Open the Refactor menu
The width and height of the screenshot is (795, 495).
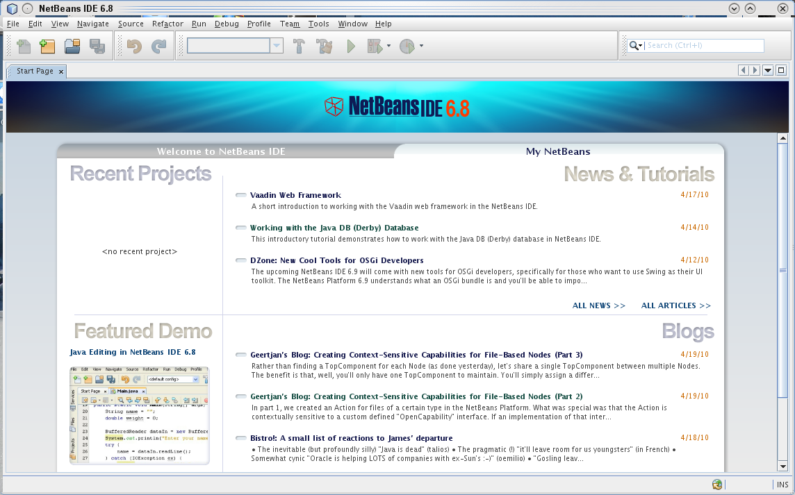coord(167,24)
